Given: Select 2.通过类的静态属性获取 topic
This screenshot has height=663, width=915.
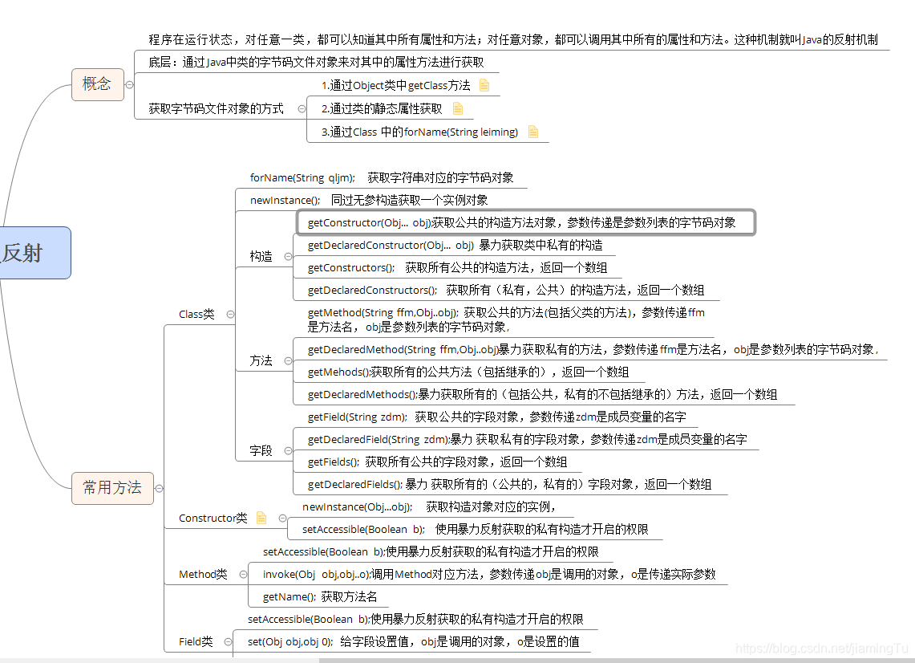Looking at the screenshot, I should tap(382, 108).
